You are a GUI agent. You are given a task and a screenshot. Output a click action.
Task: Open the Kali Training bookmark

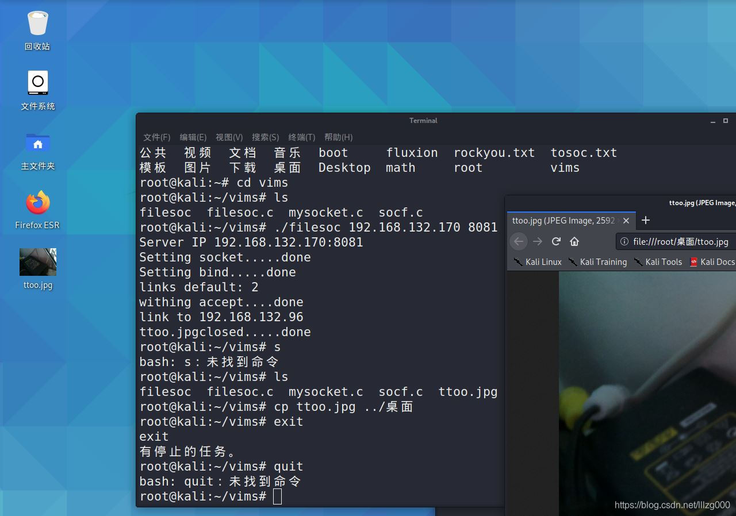pos(597,261)
